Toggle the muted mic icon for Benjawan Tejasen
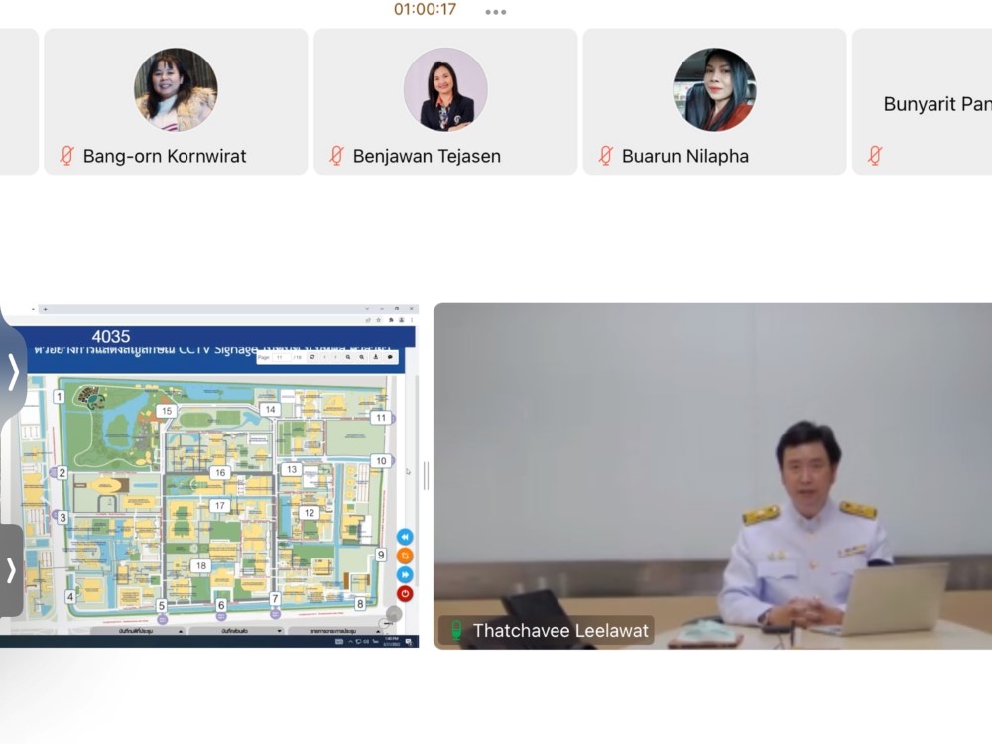This screenshot has height=744, width=992. tap(337, 156)
